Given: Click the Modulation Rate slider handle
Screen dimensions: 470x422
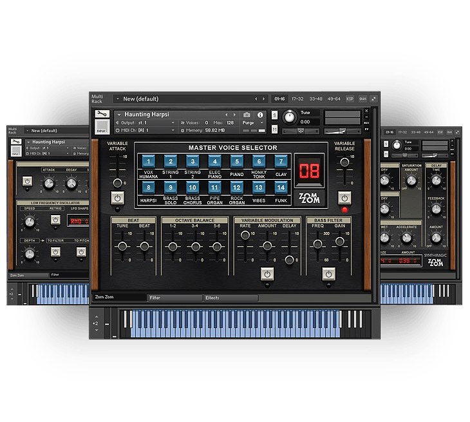Looking at the screenshot, I should pyautogui.click(x=245, y=235).
